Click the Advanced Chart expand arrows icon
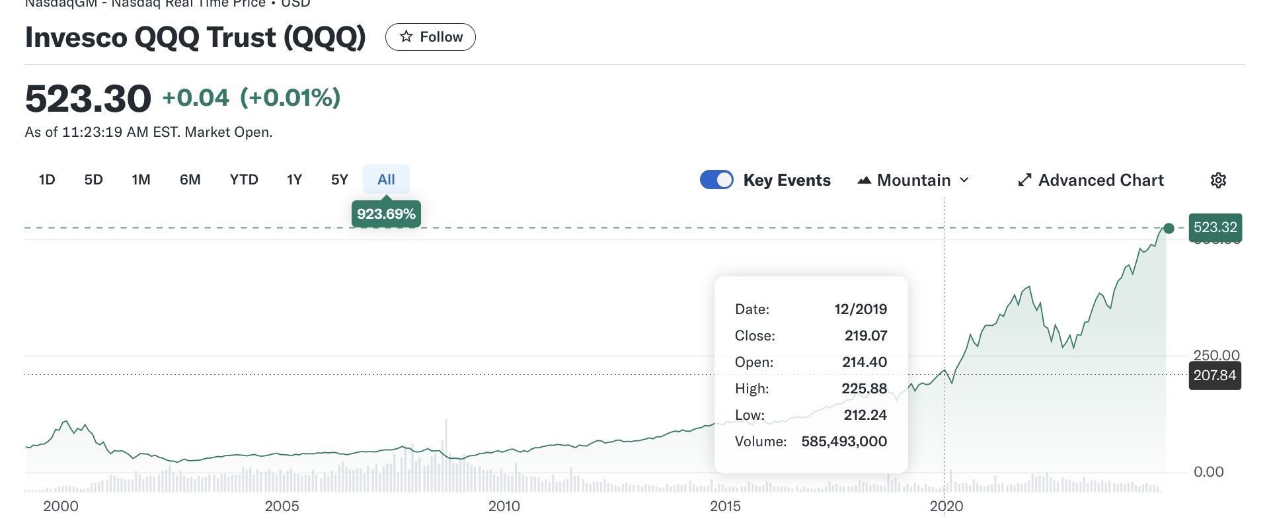This screenshot has height=517, width=1273. point(1024,180)
